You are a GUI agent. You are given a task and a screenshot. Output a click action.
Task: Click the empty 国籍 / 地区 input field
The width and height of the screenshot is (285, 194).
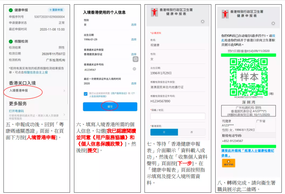[x=178, y=116]
